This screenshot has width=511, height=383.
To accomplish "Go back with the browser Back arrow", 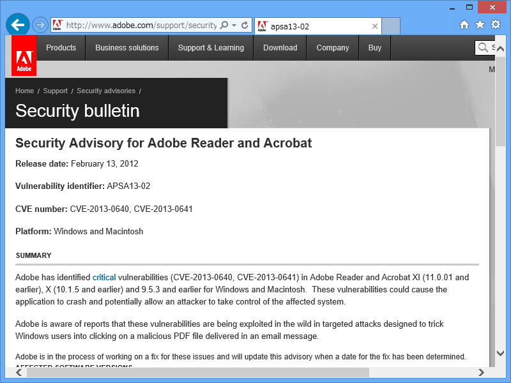I will (18, 25).
